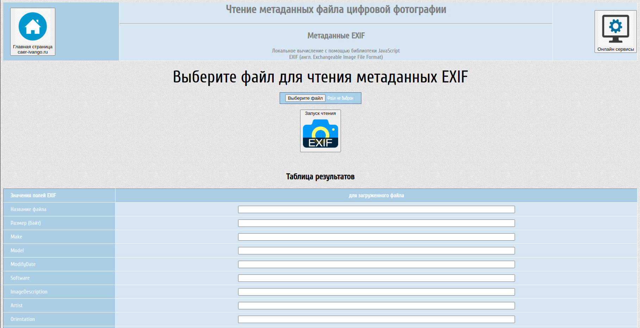640x328 pixels.
Task: Click the для загруженного файла column header
Action: 376,196
